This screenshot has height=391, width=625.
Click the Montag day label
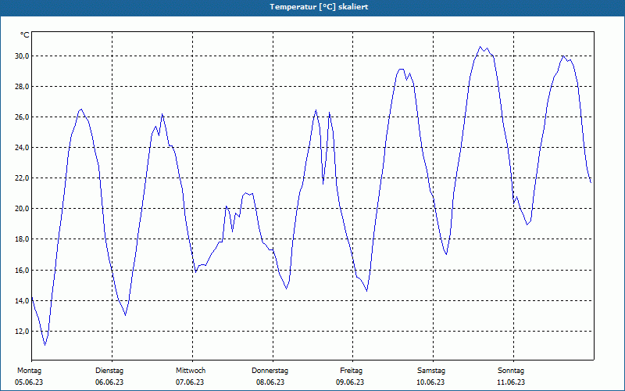[29, 371]
